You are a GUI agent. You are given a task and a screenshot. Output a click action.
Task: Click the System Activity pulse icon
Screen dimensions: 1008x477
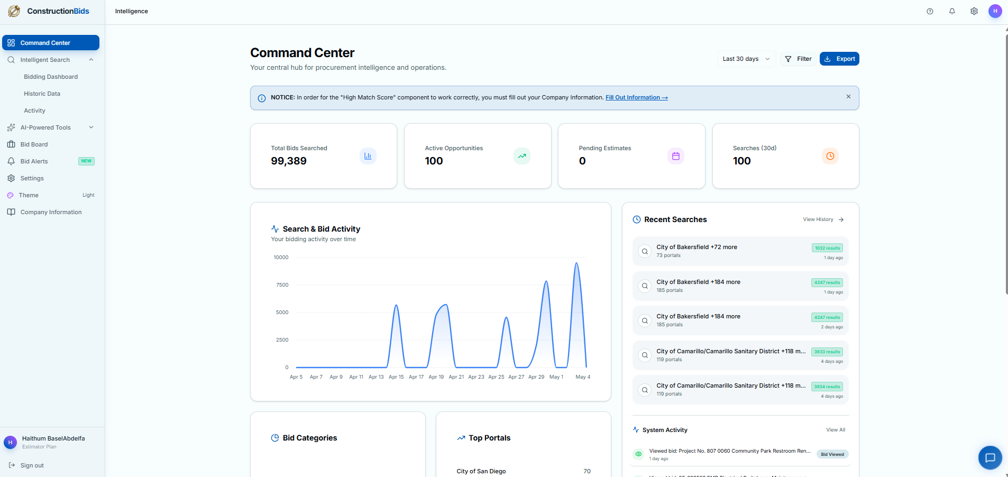tap(636, 430)
